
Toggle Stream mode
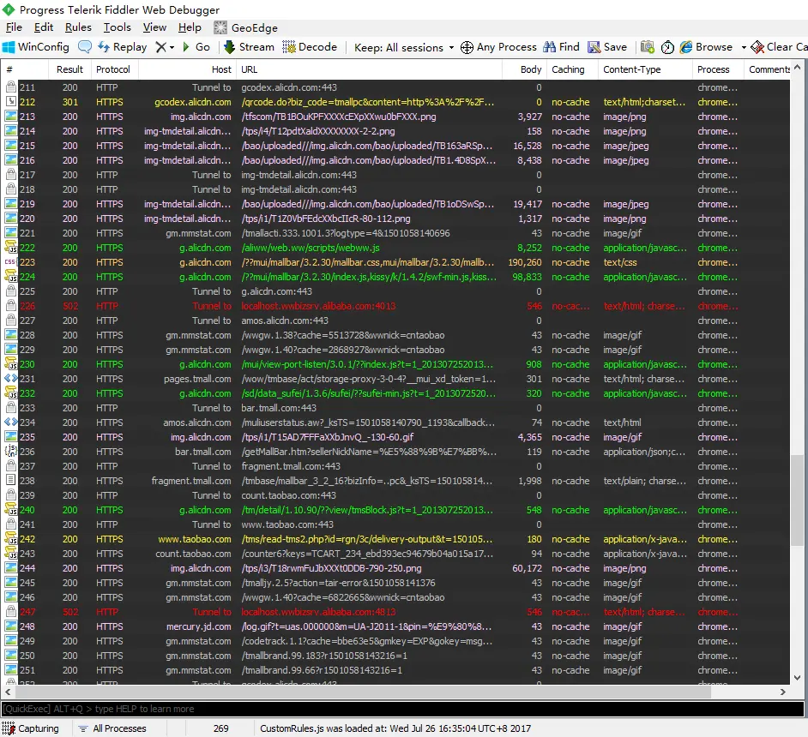(x=249, y=47)
